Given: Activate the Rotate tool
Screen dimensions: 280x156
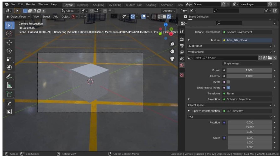Looking at the screenshot, I should pyautogui.click(x=9, y=51).
